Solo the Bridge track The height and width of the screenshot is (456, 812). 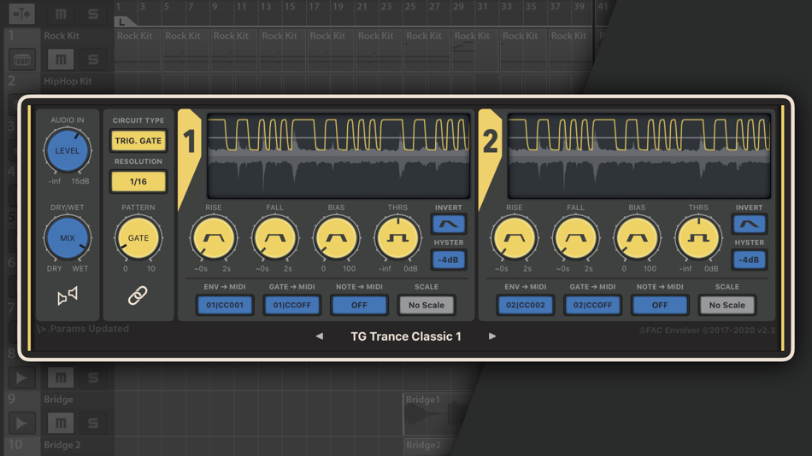(x=93, y=423)
